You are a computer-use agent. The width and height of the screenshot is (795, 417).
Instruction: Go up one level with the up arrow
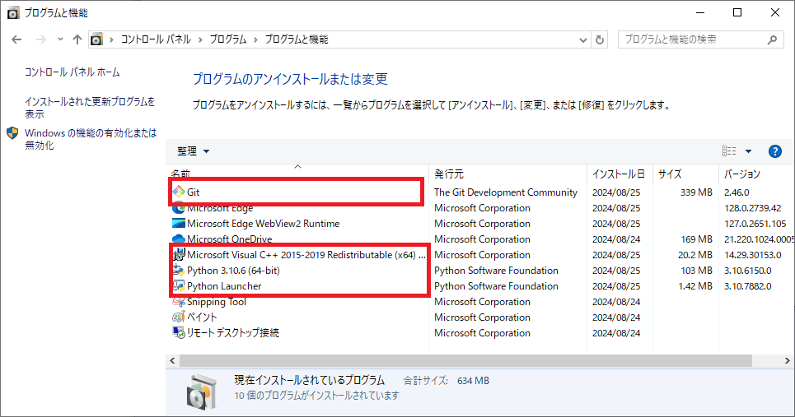77,39
